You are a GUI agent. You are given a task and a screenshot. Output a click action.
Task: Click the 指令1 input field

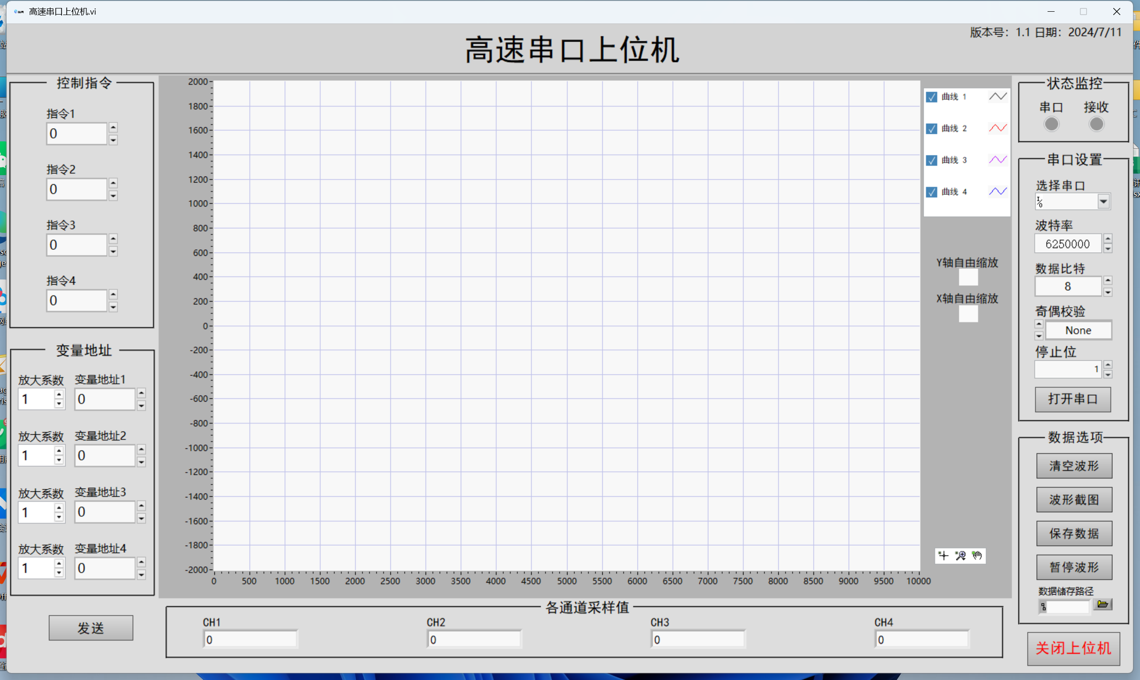pyautogui.click(x=77, y=134)
